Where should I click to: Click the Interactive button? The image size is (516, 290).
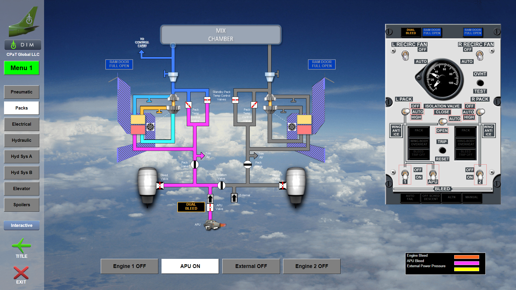pos(21,225)
